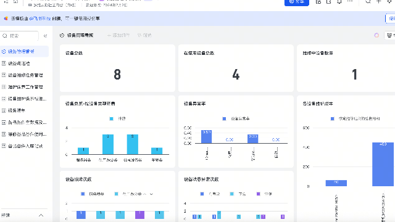Toggle the blue legend swatch of the maintenance-cost chart

coord(332,119)
